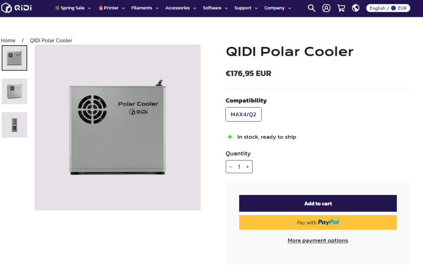
Task: Open the search panel
Action: coord(311,8)
